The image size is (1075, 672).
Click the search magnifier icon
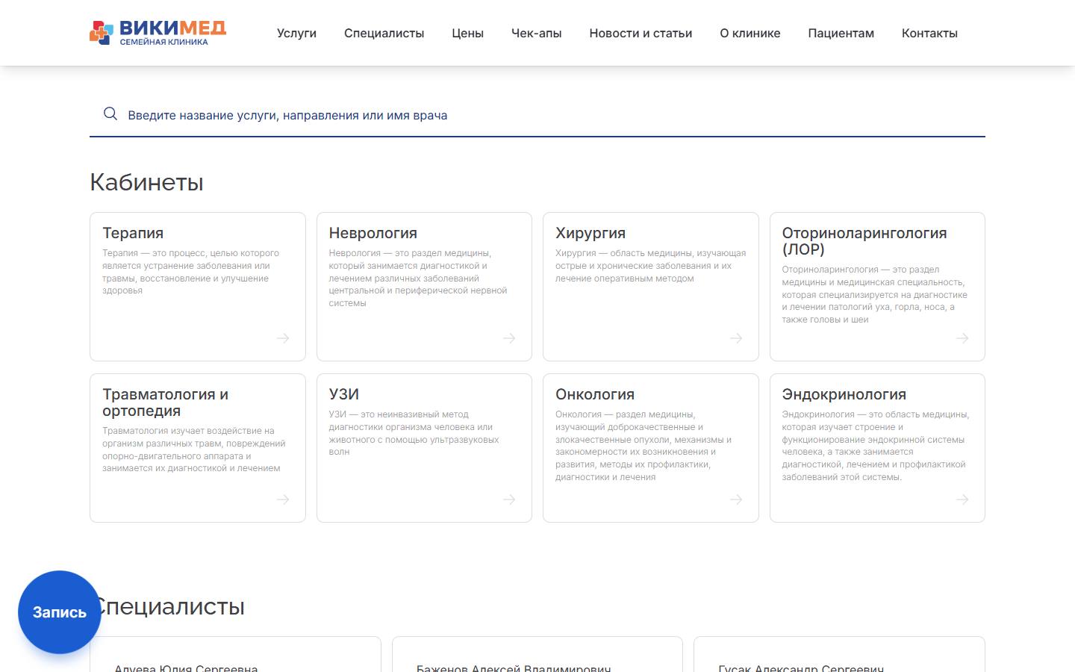pos(110,114)
